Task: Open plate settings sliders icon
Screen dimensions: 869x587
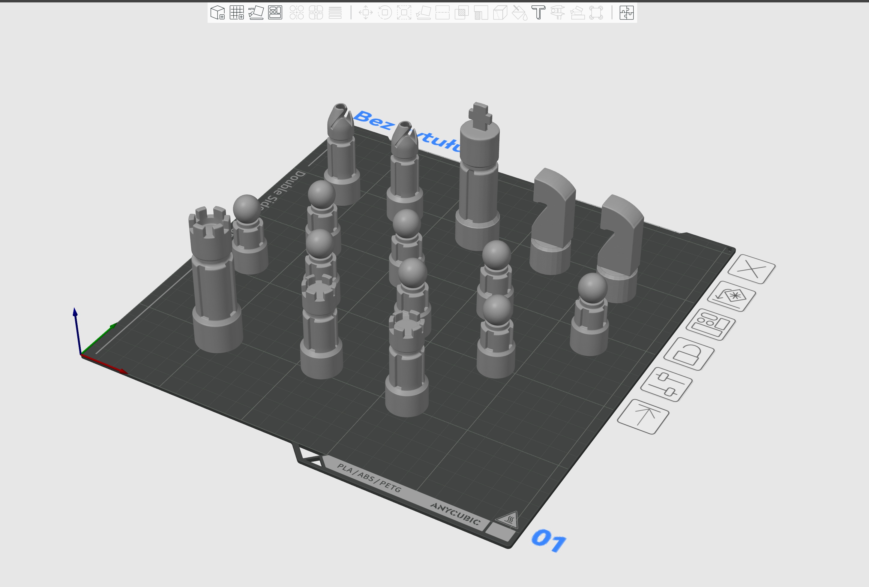Action: coord(666,385)
